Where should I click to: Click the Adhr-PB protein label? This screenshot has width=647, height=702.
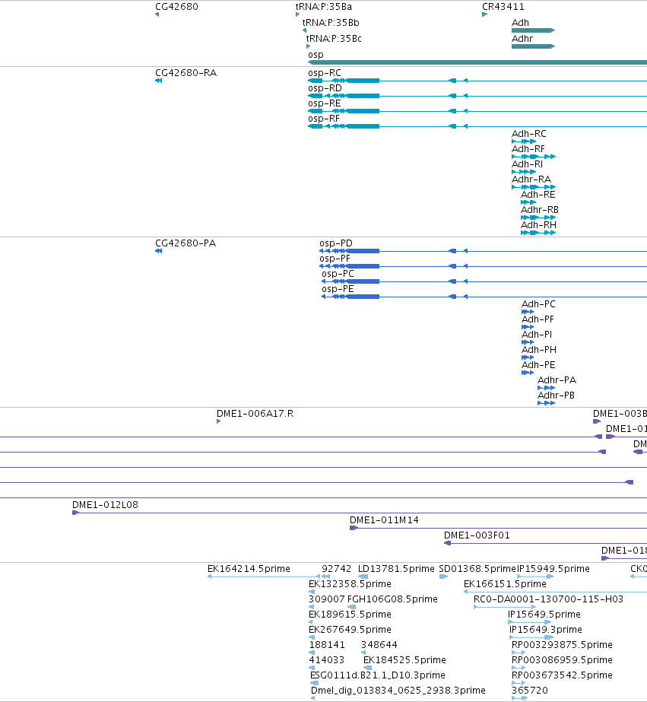click(x=557, y=395)
